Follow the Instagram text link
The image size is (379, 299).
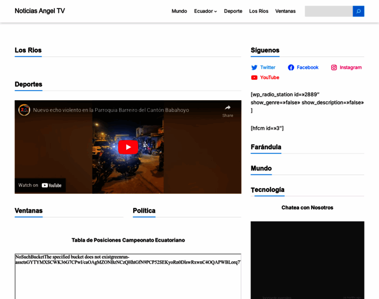click(351, 67)
